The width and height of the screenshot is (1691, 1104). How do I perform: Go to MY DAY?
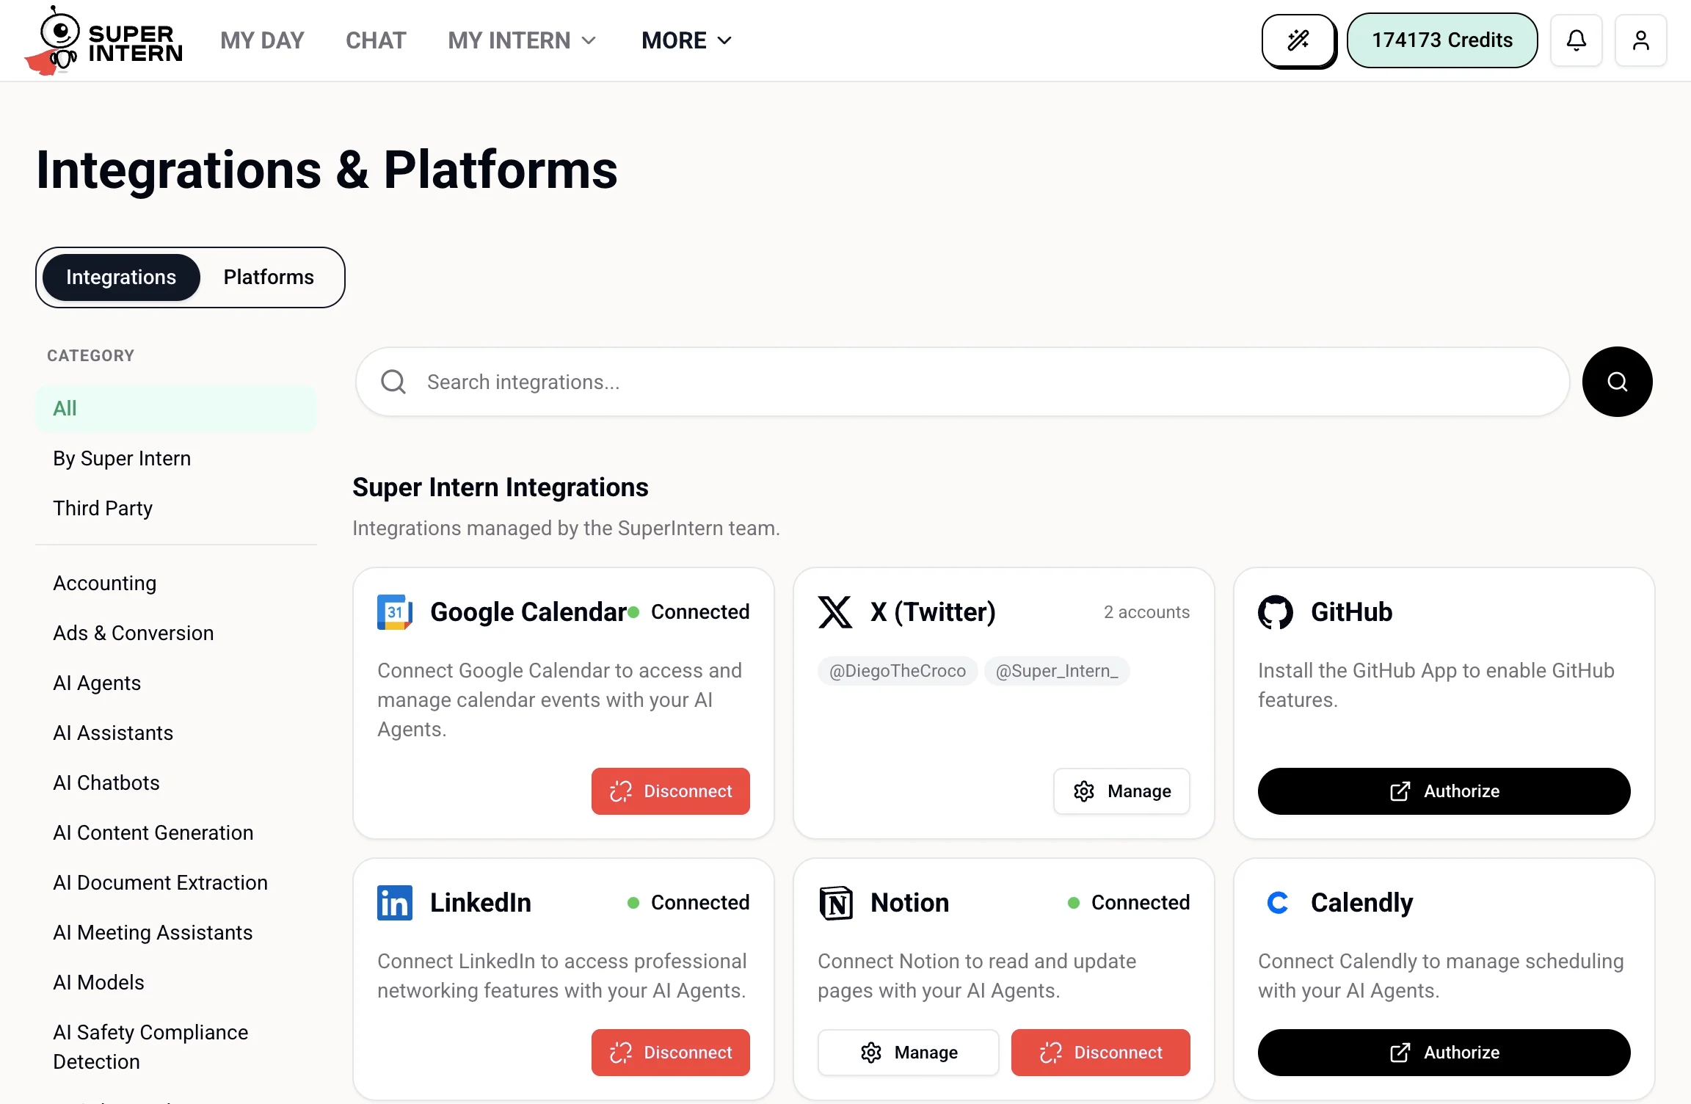[262, 40]
